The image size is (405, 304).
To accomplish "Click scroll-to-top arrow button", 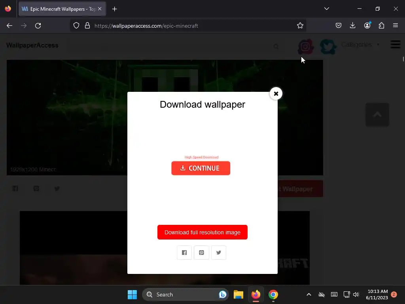I will [377, 115].
